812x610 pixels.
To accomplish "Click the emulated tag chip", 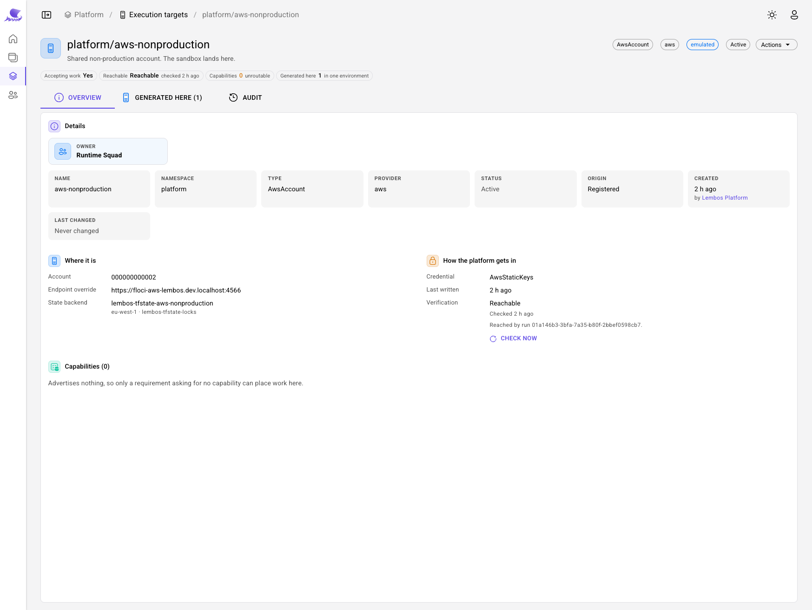I will pos(702,45).
